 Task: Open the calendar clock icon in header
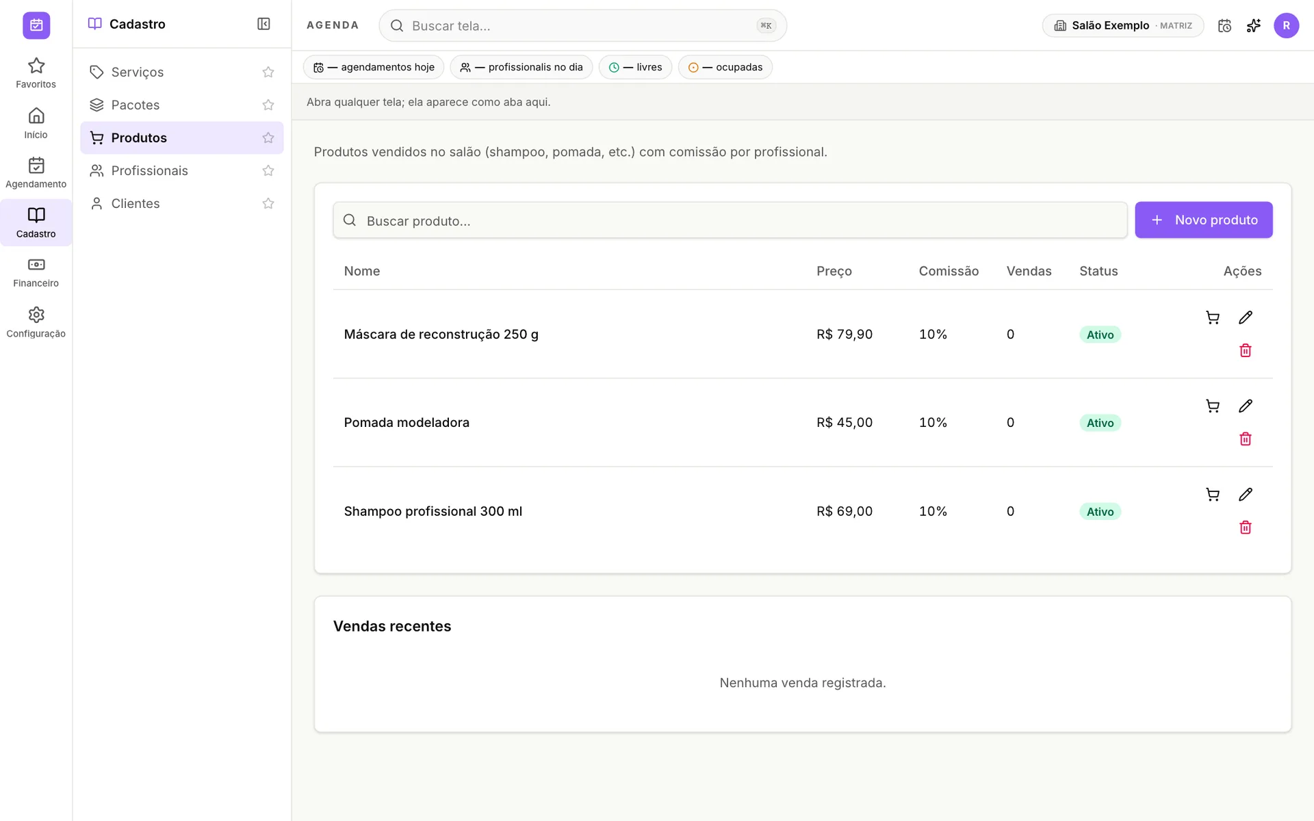click(x=1225, y=25)
